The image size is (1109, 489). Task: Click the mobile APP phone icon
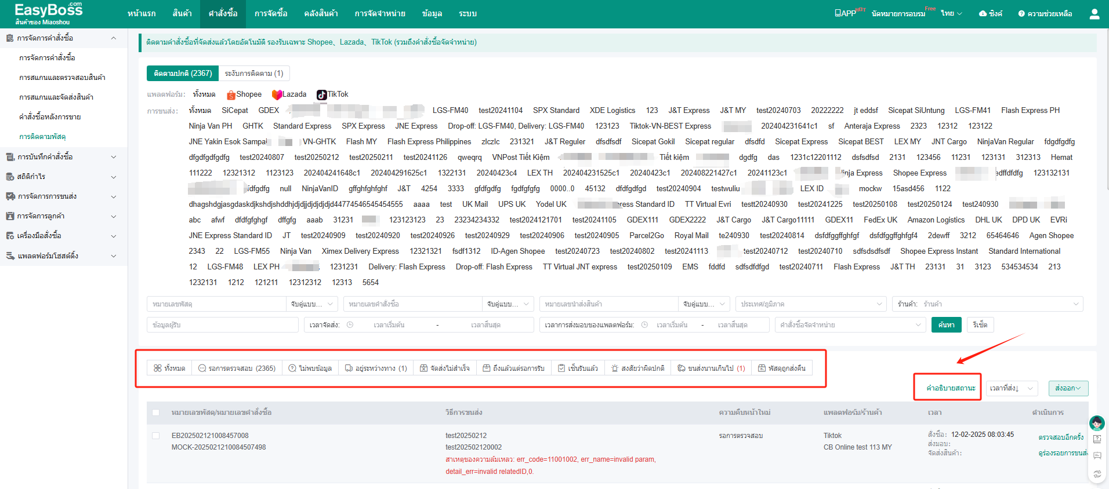[838, 13]
